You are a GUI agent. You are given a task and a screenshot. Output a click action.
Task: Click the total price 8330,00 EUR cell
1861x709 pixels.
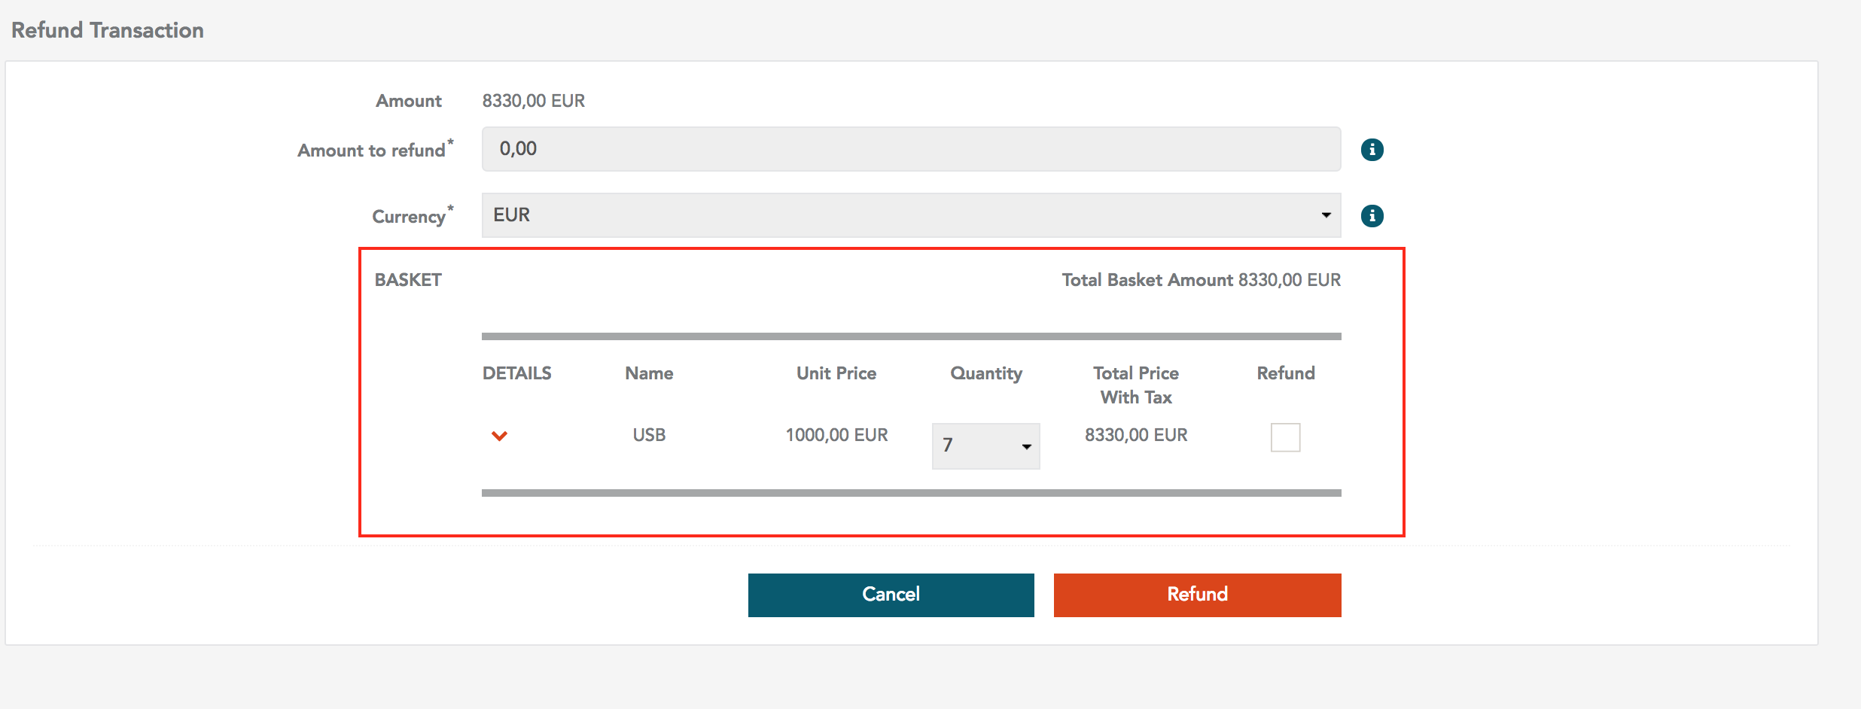click(1136, 435)
